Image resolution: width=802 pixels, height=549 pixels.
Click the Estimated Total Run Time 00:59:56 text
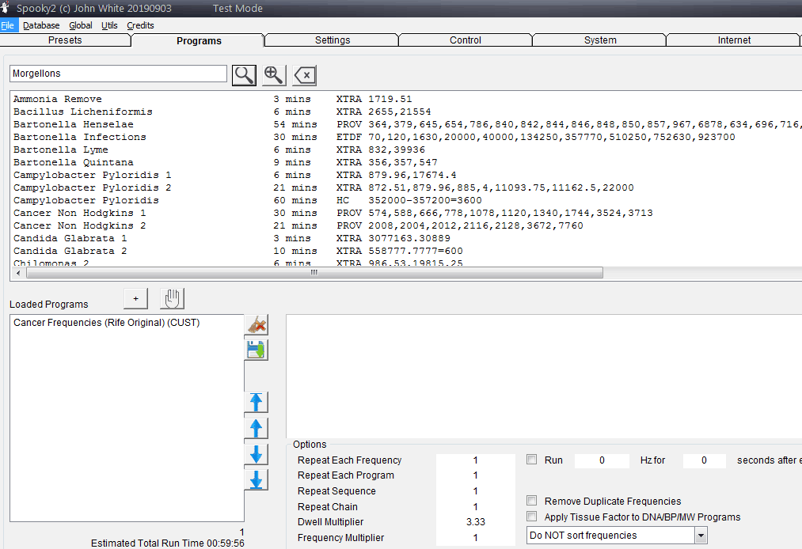coord(167,543)
